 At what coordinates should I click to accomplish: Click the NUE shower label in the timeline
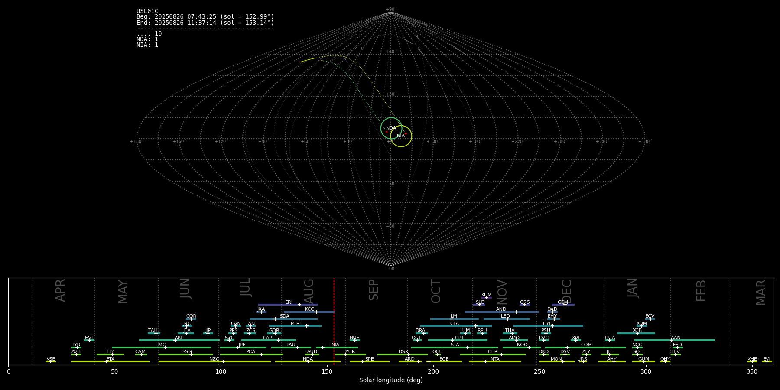[x=354, y=338]
